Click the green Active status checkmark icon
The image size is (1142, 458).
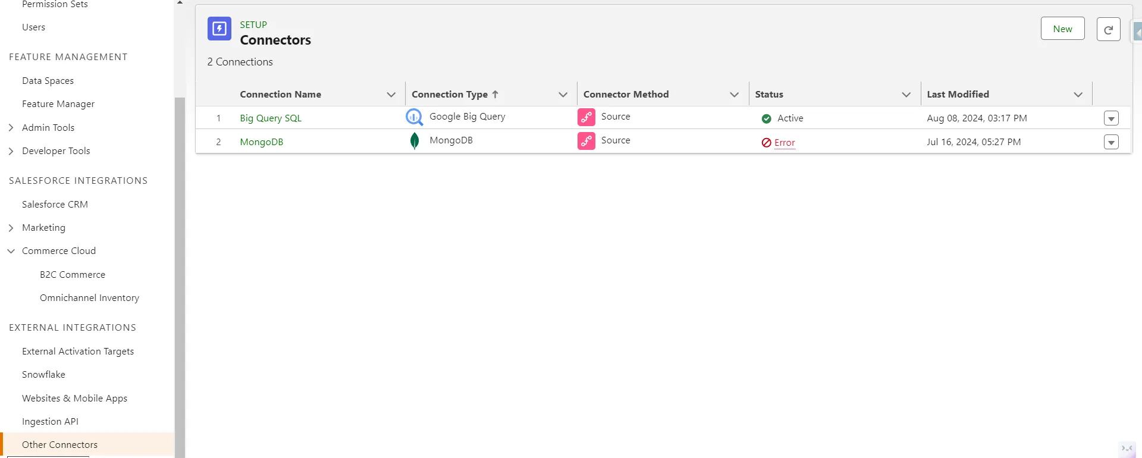pyautogui.click(x=766, y=118)
